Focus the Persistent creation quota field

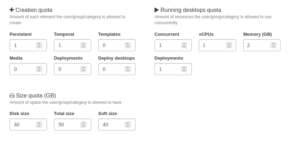23,45
